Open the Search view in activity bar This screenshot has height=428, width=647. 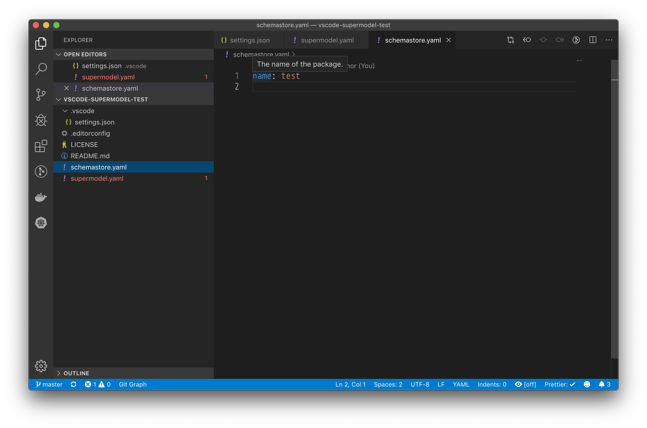pyautogui.click(x=41, y=69)
